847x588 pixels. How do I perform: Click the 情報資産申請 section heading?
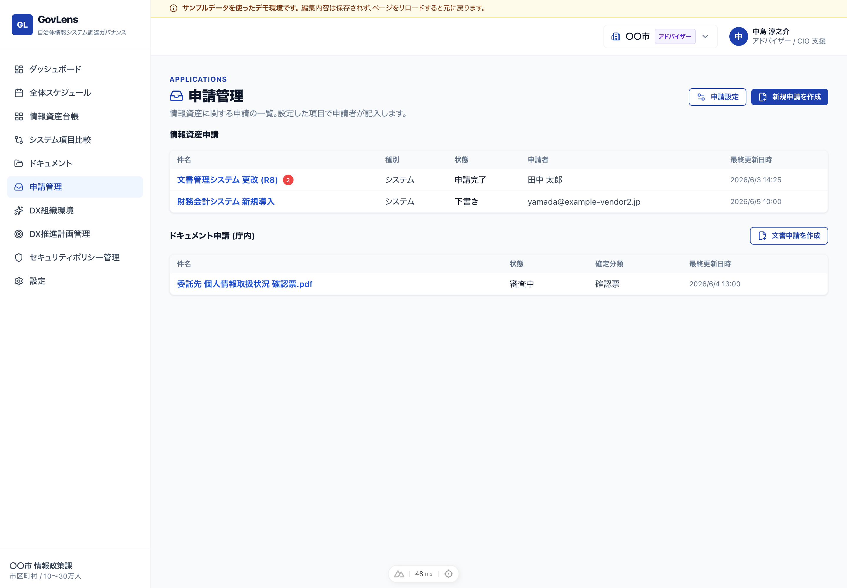point(194,135)
